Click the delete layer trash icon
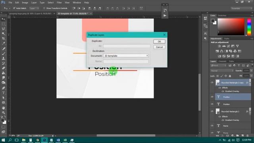Screen dimensions: 254x143 click(x=247, y=135)
